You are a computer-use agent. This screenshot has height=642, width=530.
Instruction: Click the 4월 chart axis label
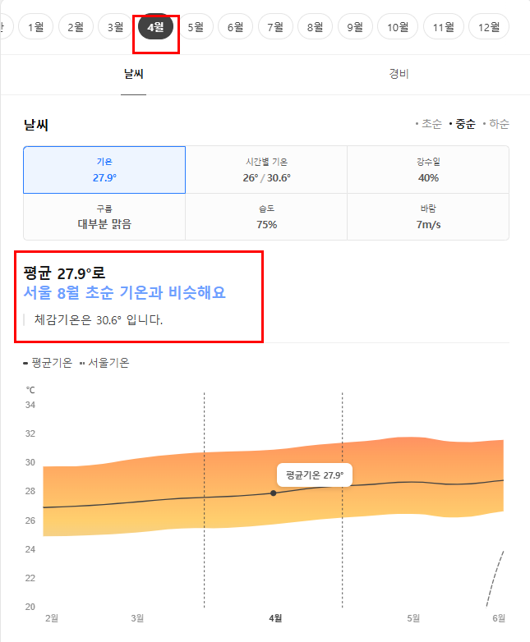point(275,618)
